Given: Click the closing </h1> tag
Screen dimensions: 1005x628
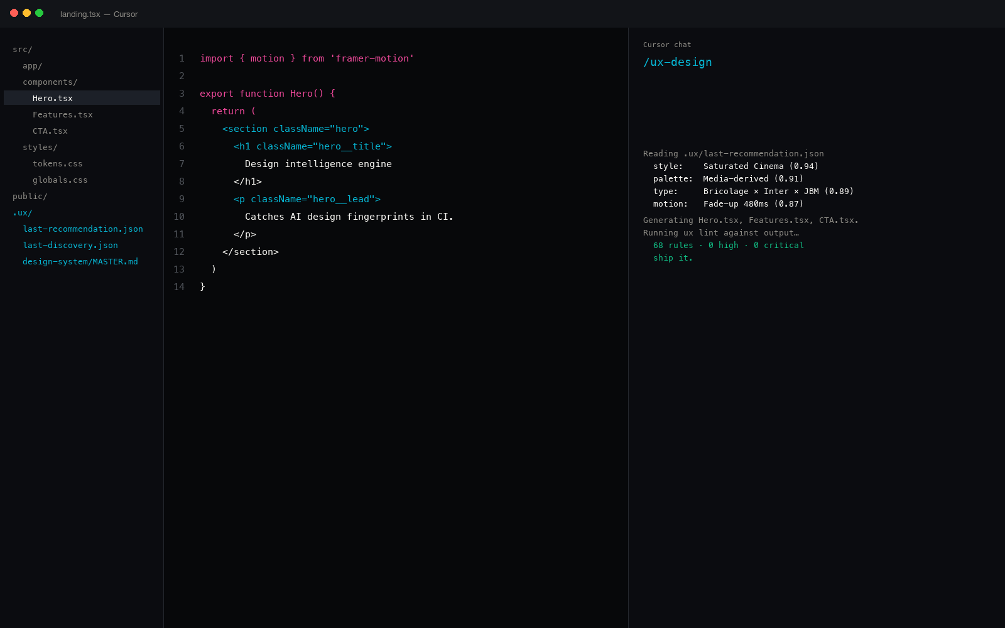Looking at the screenshot, I should (x=247, y=181).
